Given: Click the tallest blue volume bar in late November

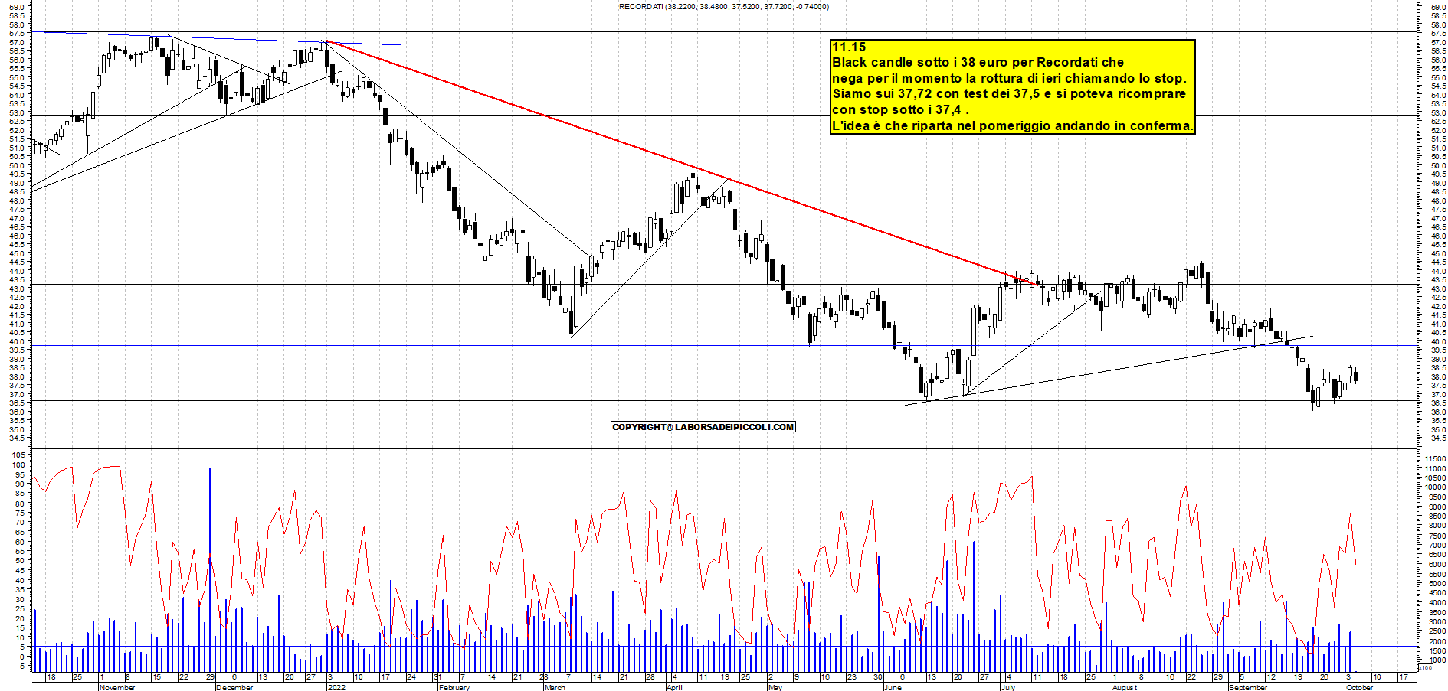Looking at the screenshot, I should 210,569.
